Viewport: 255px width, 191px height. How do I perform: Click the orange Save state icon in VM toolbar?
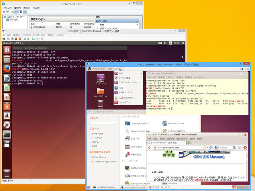tap(20, 39)
